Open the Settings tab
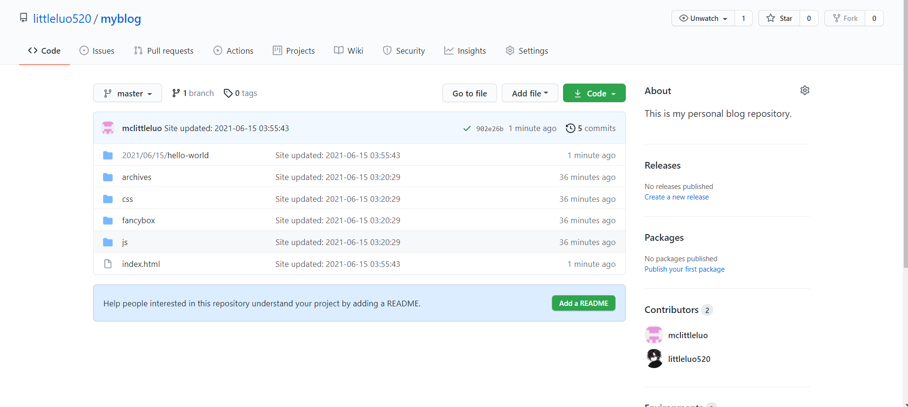Viewport: 908px width, 407px height. tap(527, 51)
